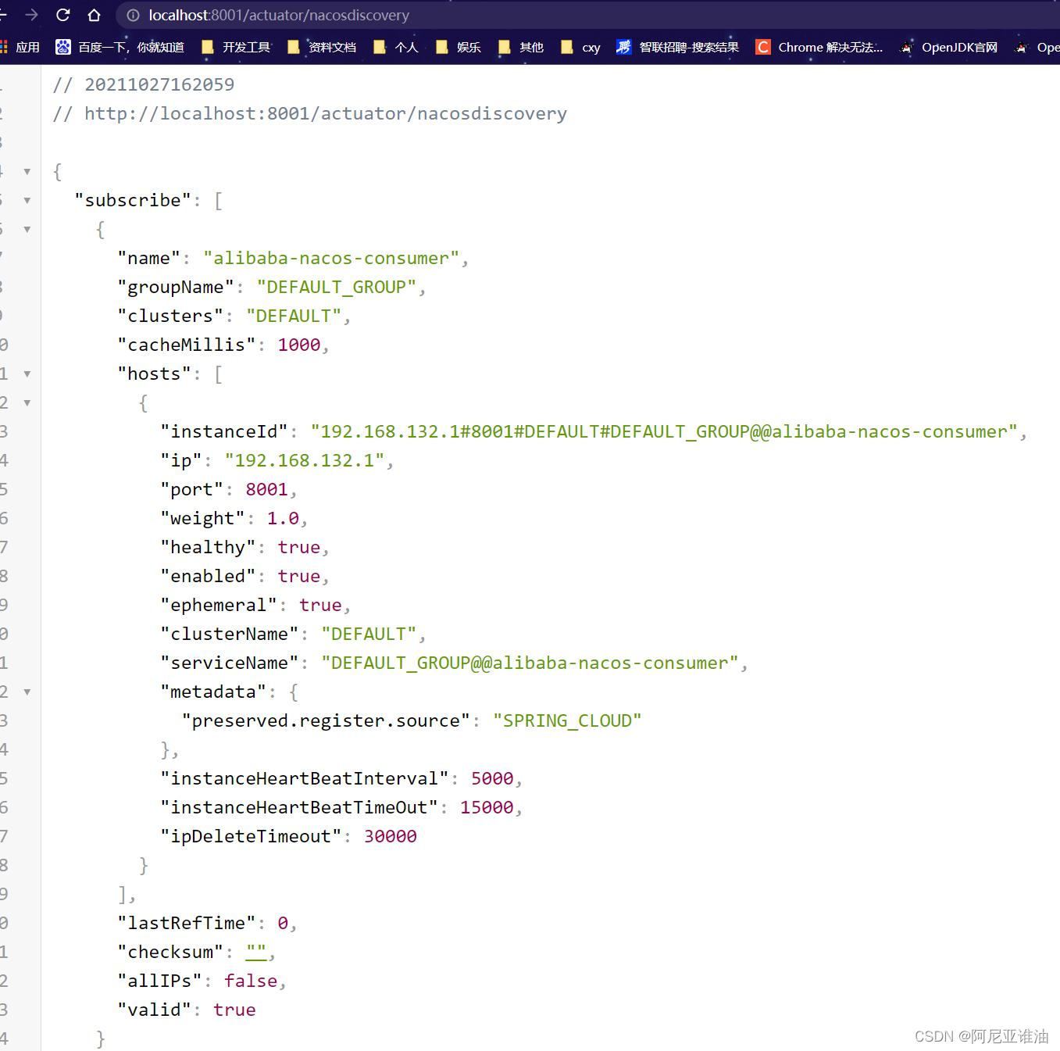Click the allIPs false value
Viewport: 1060px width, 1051px height.
pos(251,981)
